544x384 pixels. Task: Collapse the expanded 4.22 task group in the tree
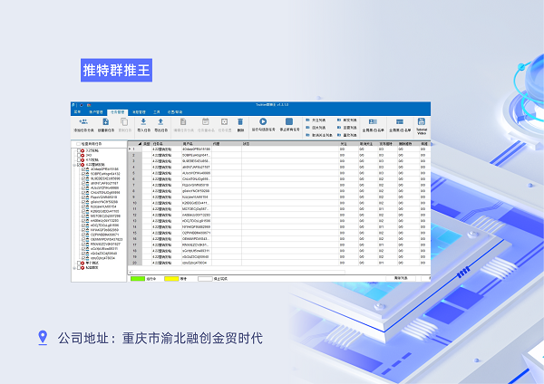[74, 165]
